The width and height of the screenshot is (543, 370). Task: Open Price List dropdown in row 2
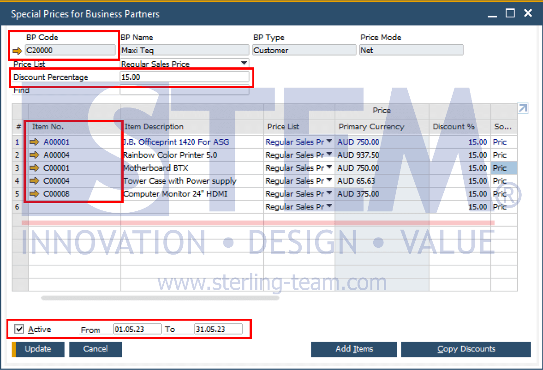coord(329,154)
